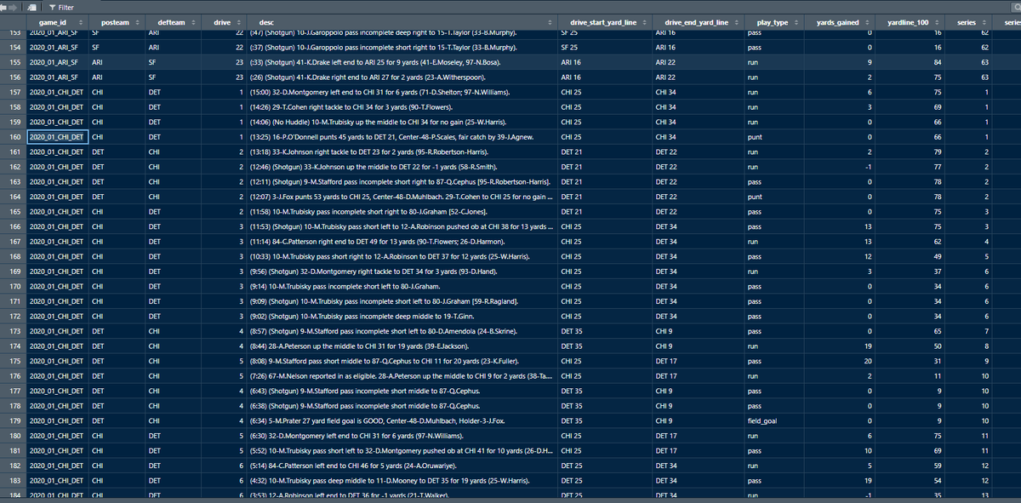Click yardline_100 value '84' in row 155
Screen dimensions: 1021x503
(x=939, y=62)
